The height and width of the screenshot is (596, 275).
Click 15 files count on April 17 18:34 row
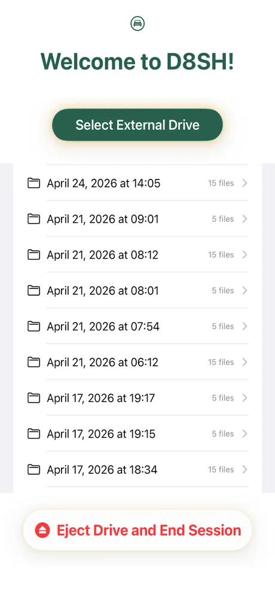(221, 470)
